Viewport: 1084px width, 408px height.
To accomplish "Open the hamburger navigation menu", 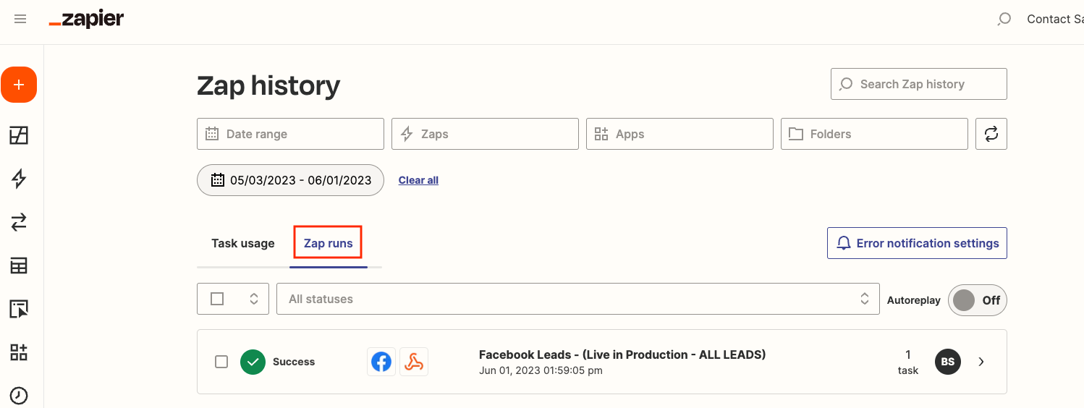I will coord(20,20).
